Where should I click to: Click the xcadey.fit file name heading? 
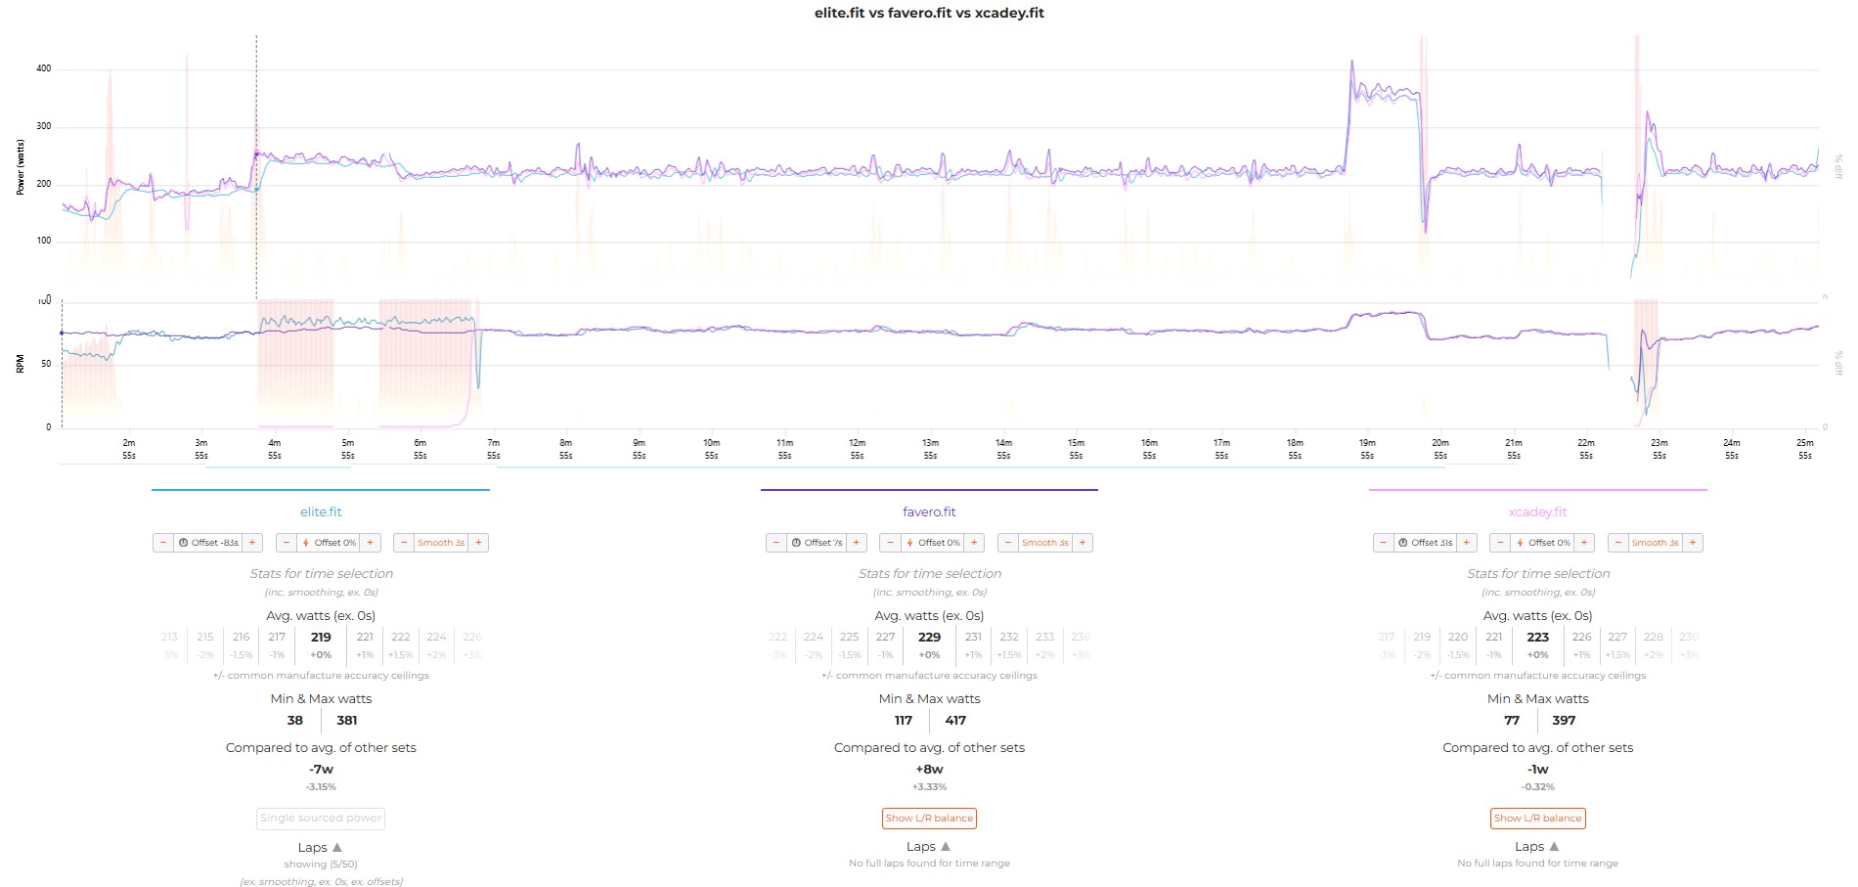point(1537,512)
